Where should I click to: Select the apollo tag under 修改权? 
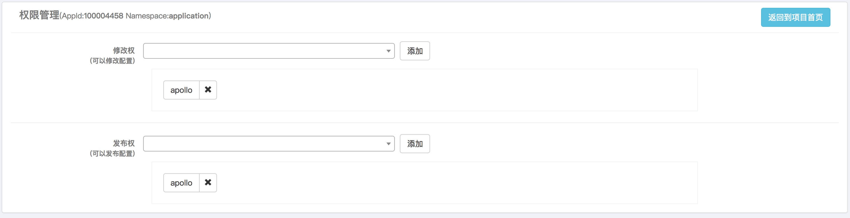[181, 90]
